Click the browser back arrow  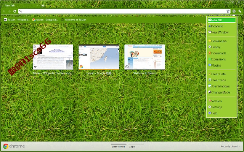[x=4, y=11]
